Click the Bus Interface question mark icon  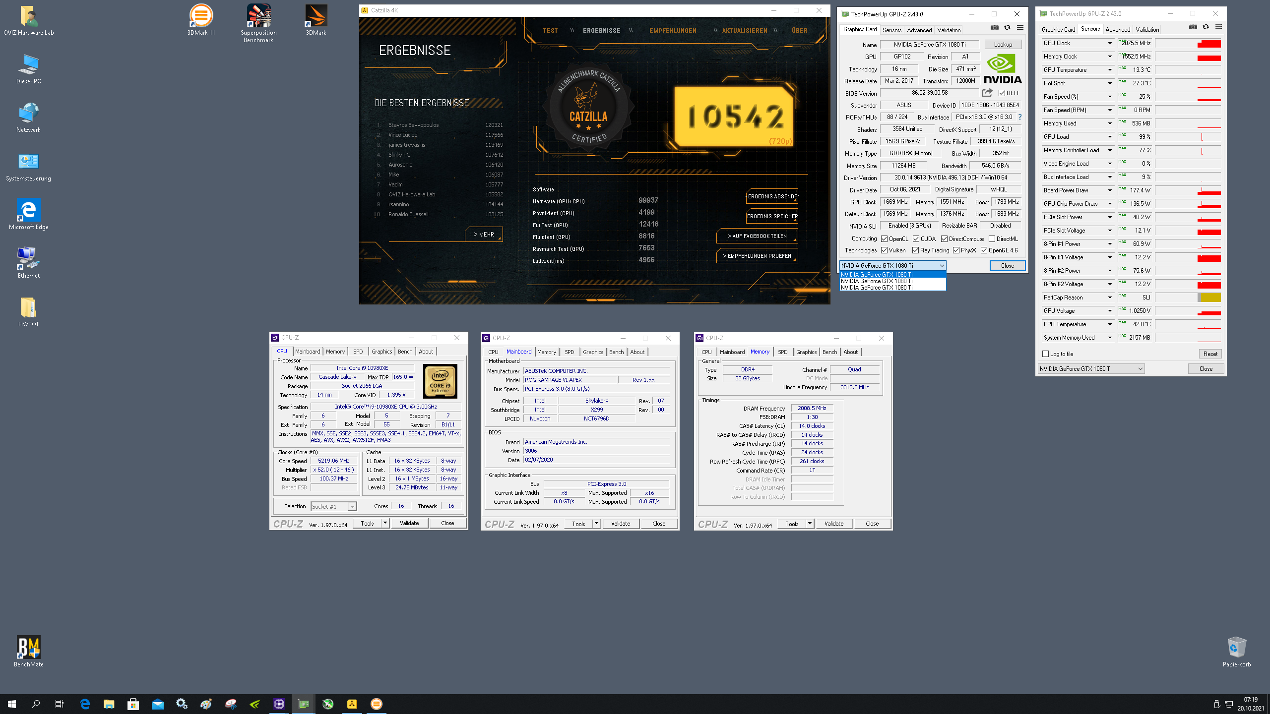(1020, 117)
